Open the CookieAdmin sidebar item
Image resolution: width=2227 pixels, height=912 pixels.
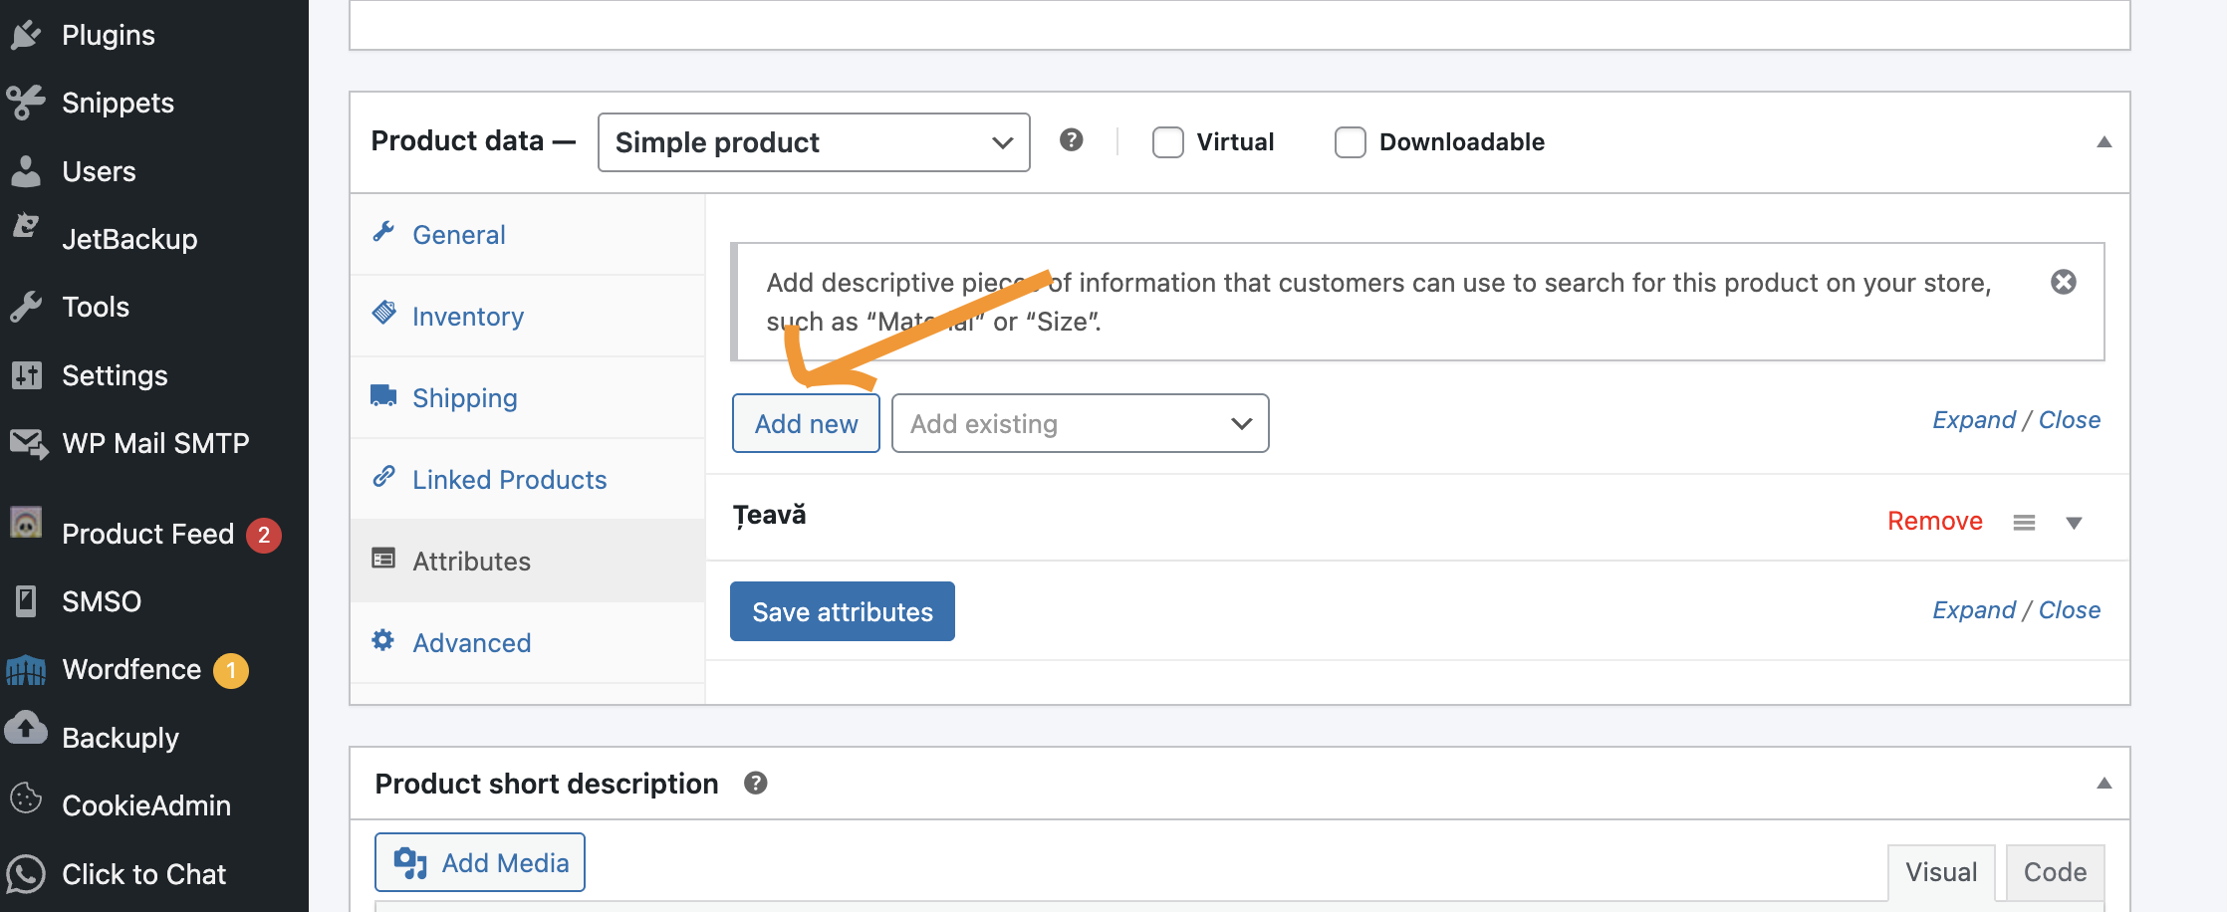[x=145, y=805]
